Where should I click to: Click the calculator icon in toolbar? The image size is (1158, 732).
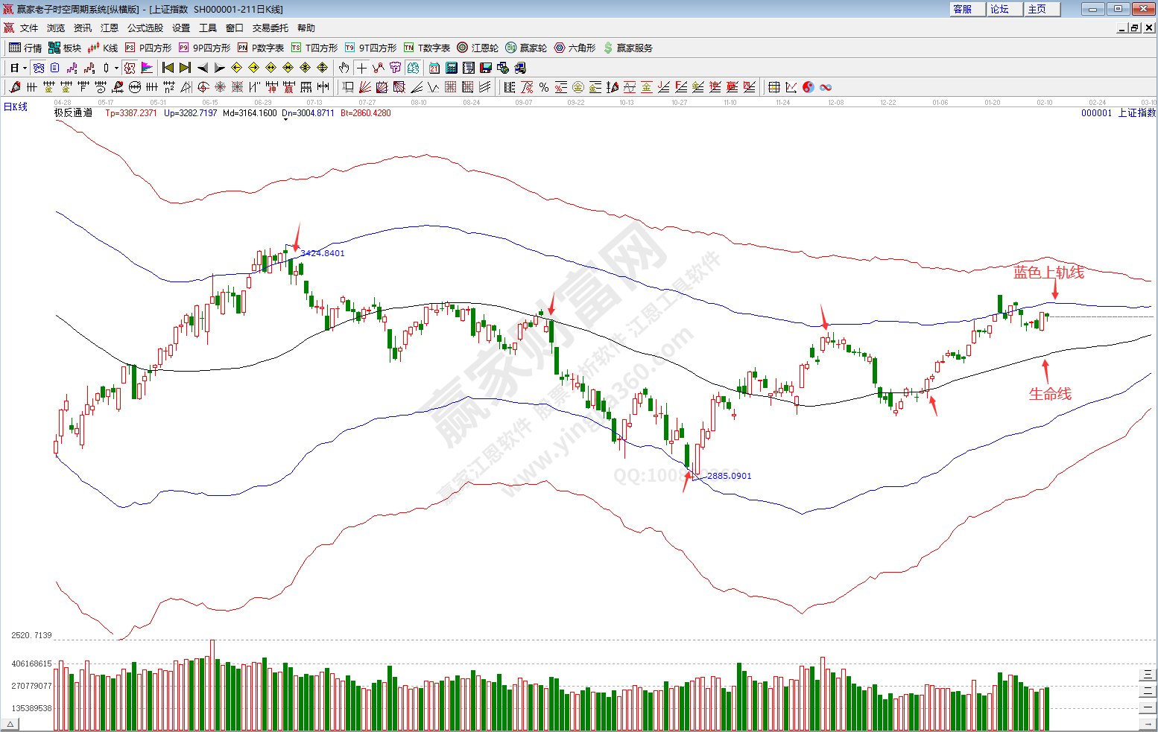(x=451, y=68)
